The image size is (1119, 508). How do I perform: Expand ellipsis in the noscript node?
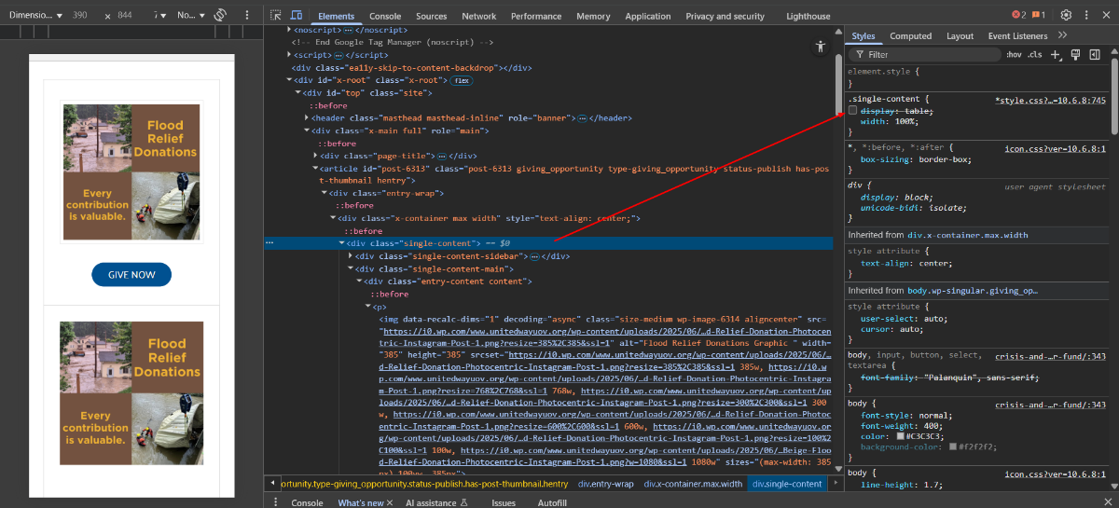tap(347, 30)
